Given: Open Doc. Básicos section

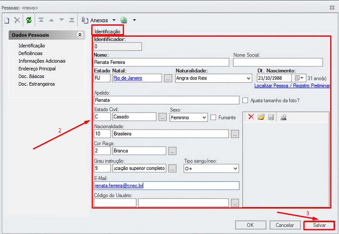Looking at the screenshot, I should click(31, 76).
